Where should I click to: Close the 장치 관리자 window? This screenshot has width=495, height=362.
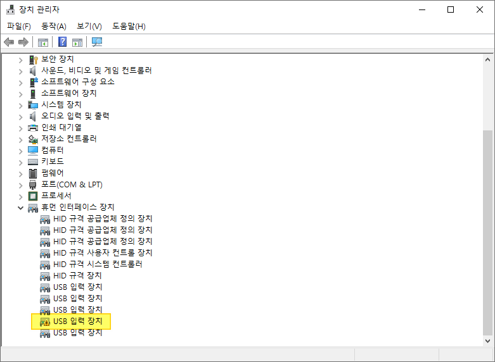click(x=480, y=9)
